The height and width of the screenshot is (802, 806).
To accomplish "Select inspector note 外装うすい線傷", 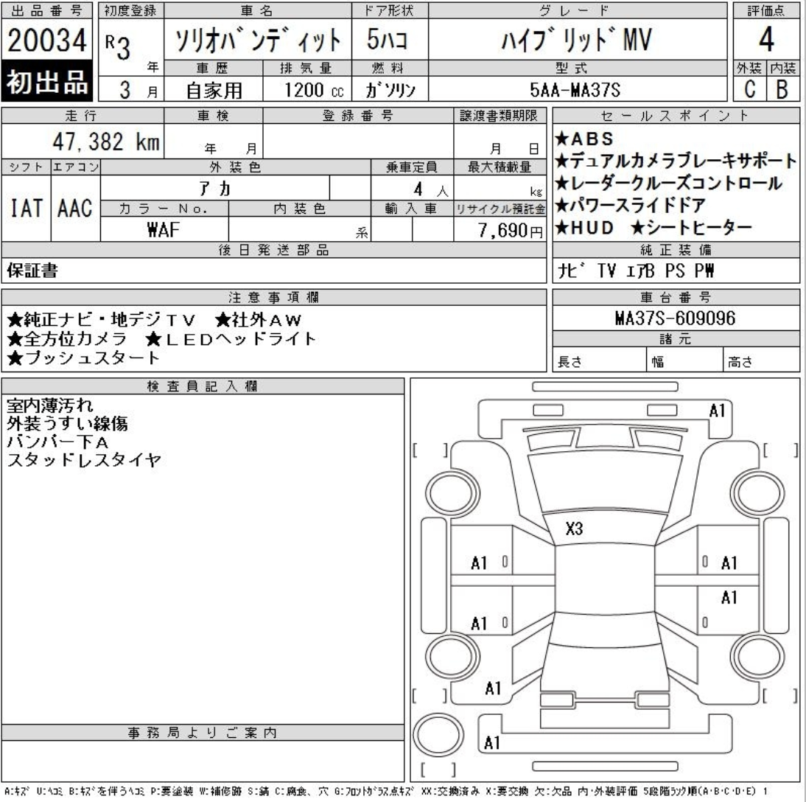I will pos(67,423).
